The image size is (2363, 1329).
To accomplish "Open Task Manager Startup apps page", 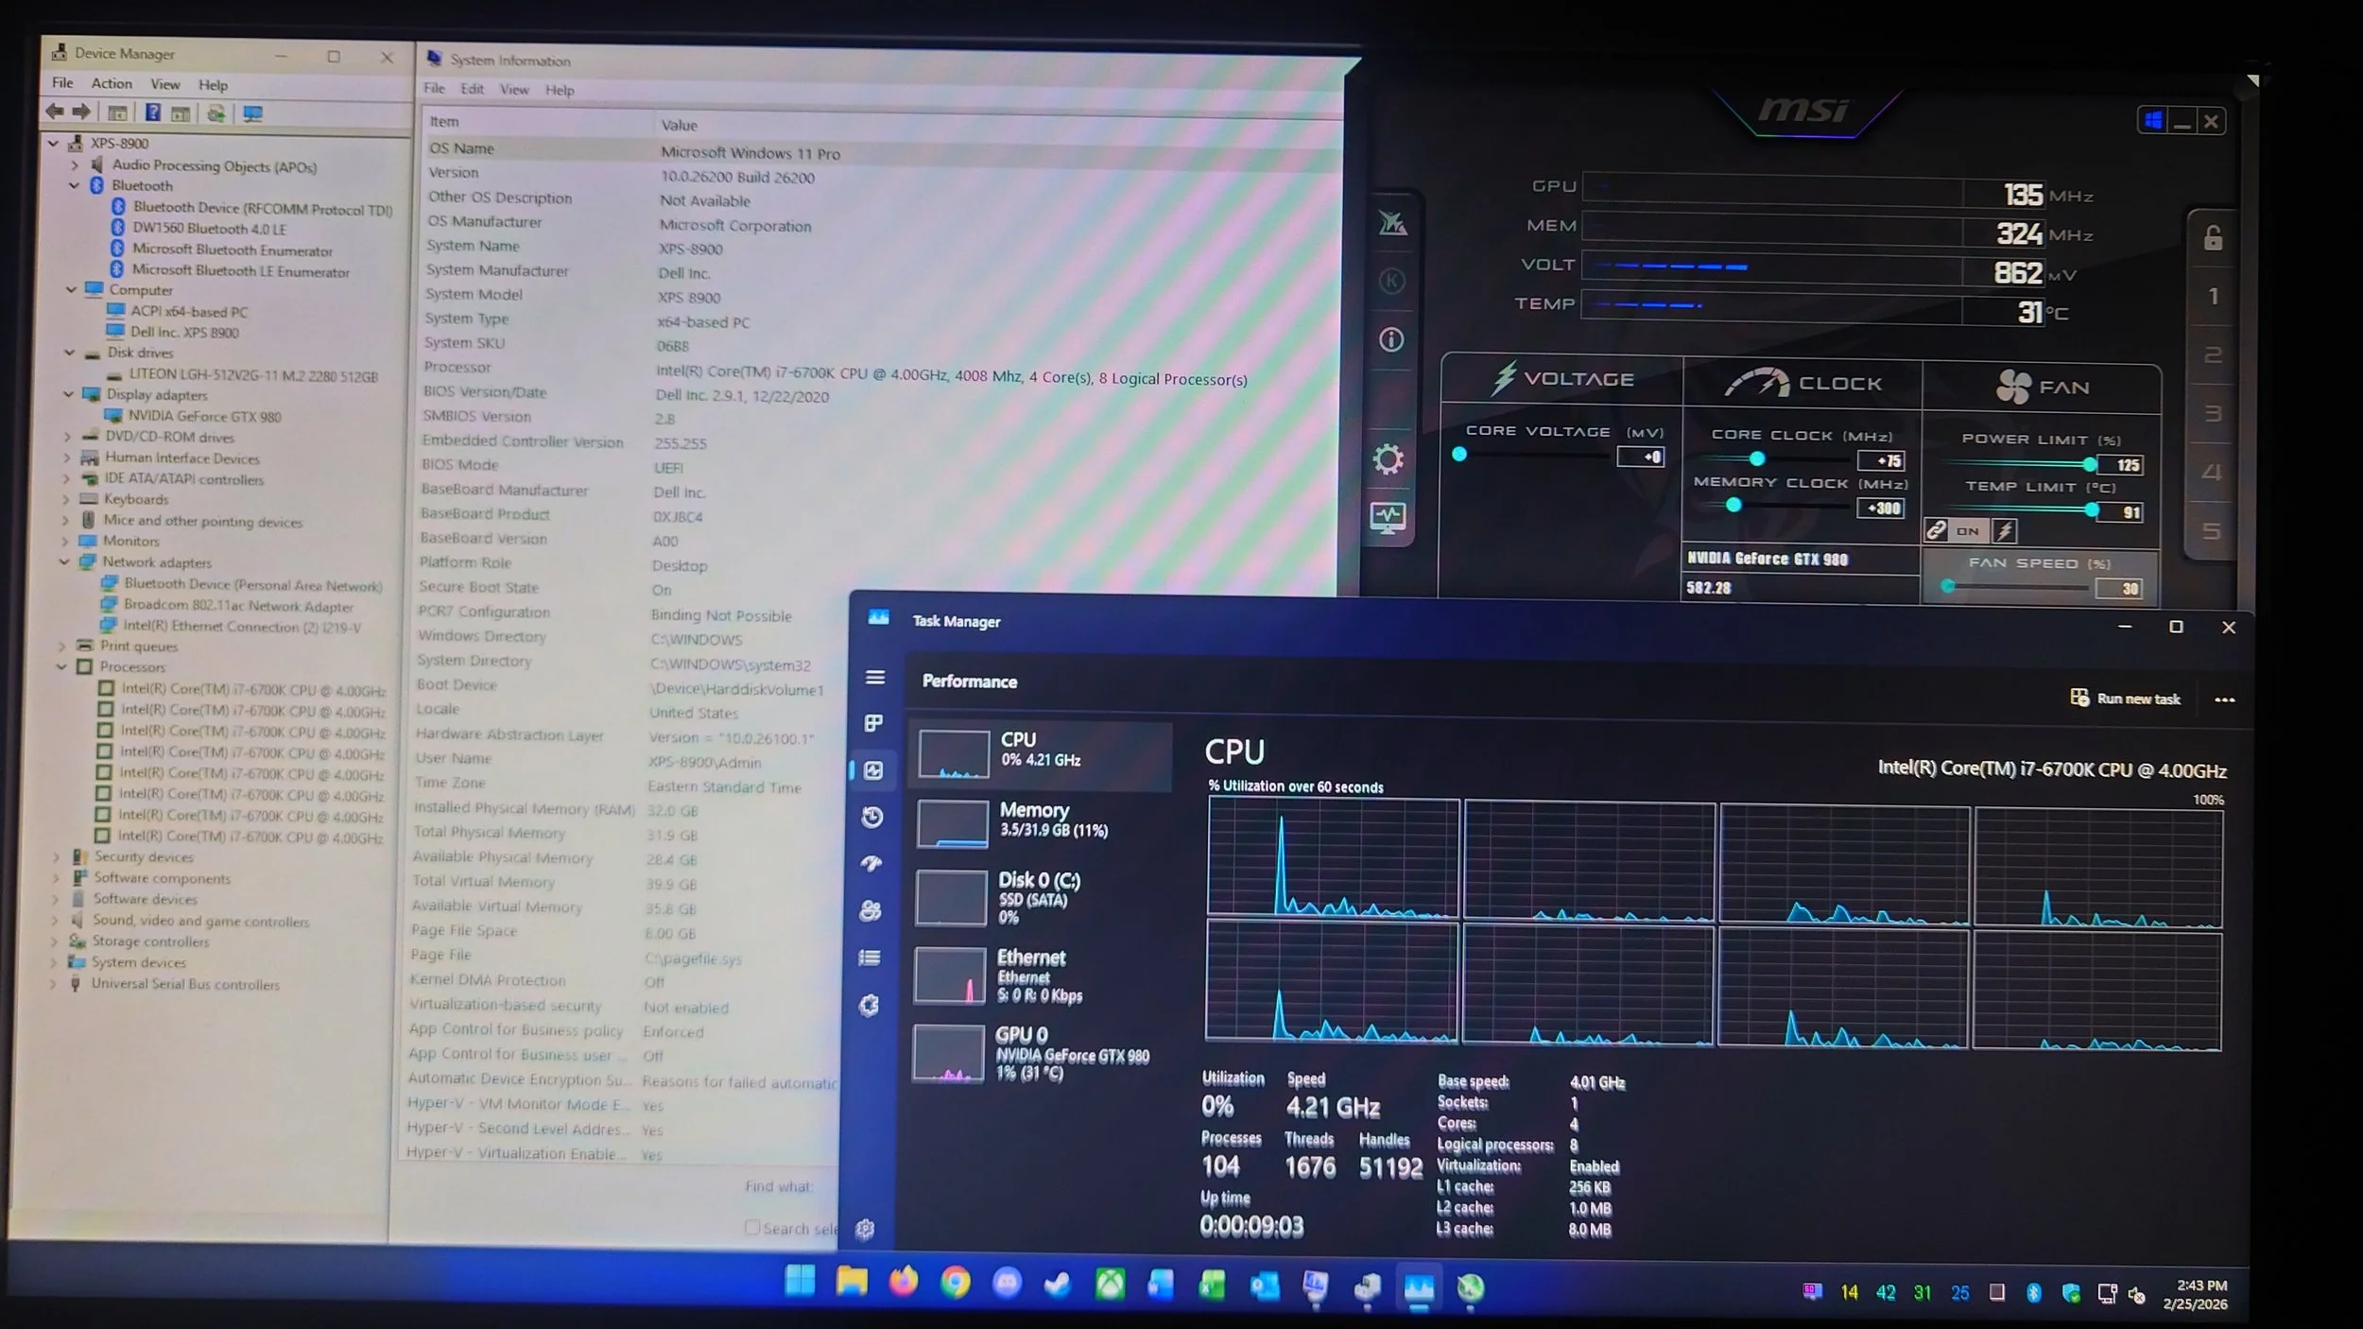I will coord(871,863).
